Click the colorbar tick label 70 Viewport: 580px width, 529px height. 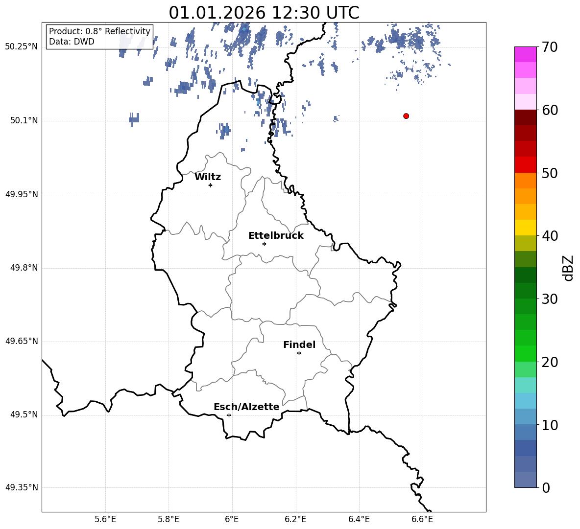(x=550, y=47)
